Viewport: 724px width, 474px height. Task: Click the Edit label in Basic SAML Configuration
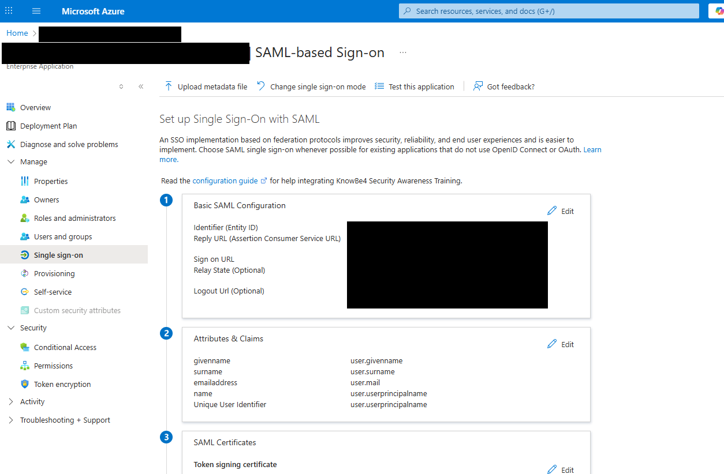[x=568, y=211]
